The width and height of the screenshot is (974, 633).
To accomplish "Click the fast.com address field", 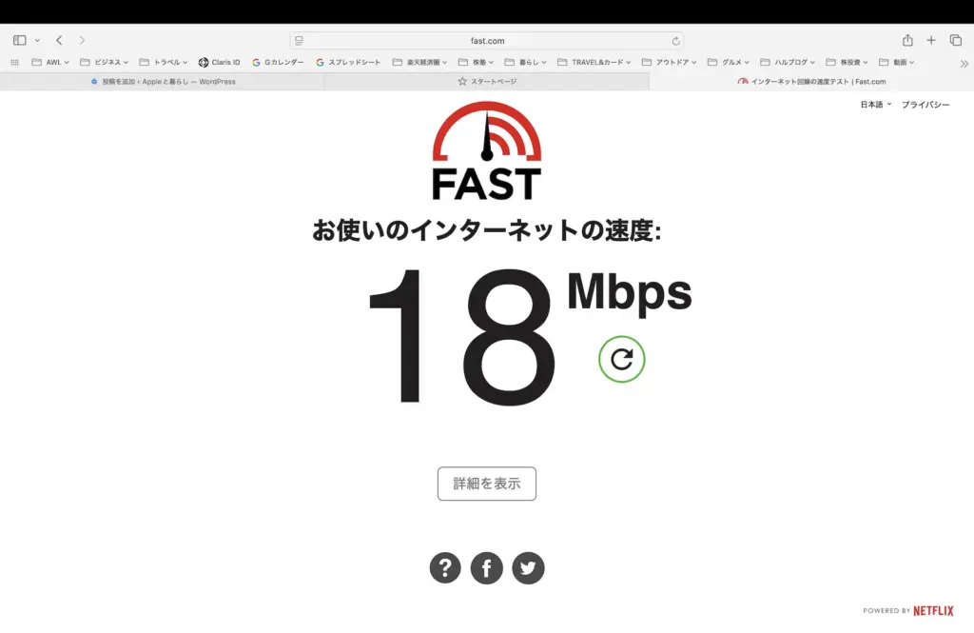I will point(487,40).
